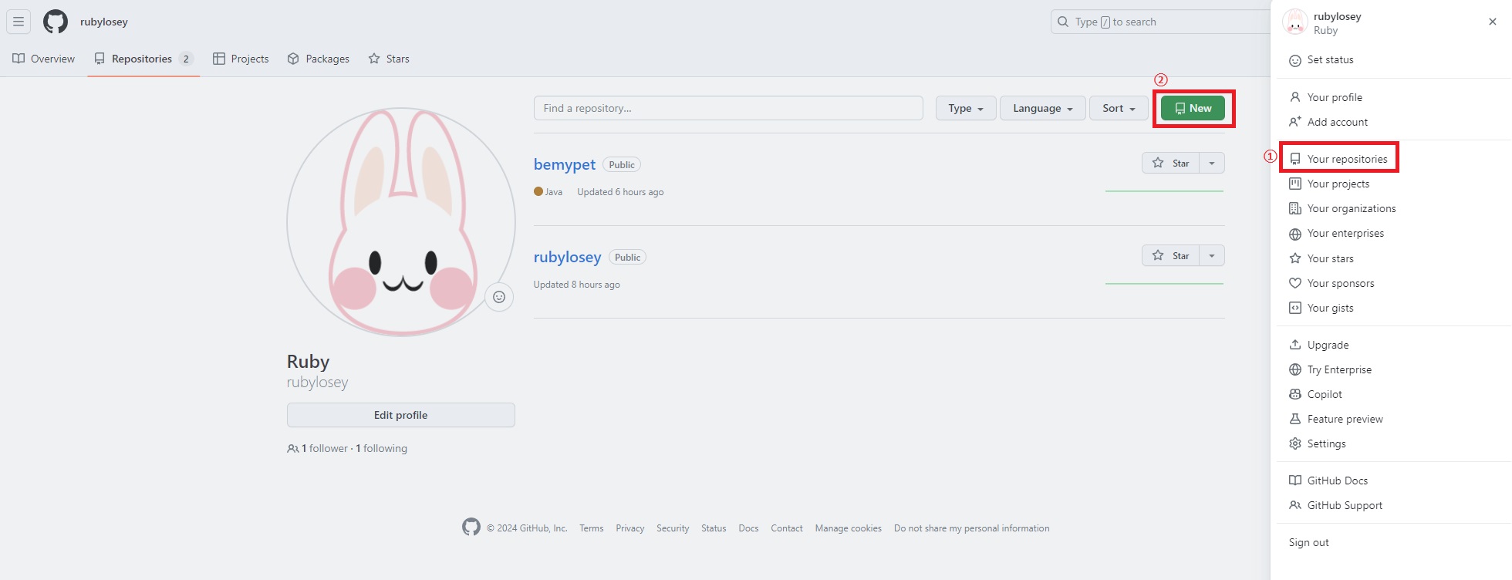Open star list dropdown for bemypet
This screenshot has width=1512, height=580.
pyautogui.click(x=1212, y=164)
